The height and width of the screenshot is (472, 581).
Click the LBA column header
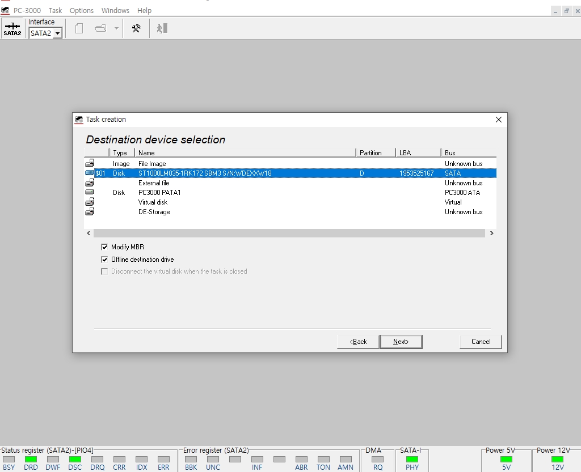click(x=418, y=153)
